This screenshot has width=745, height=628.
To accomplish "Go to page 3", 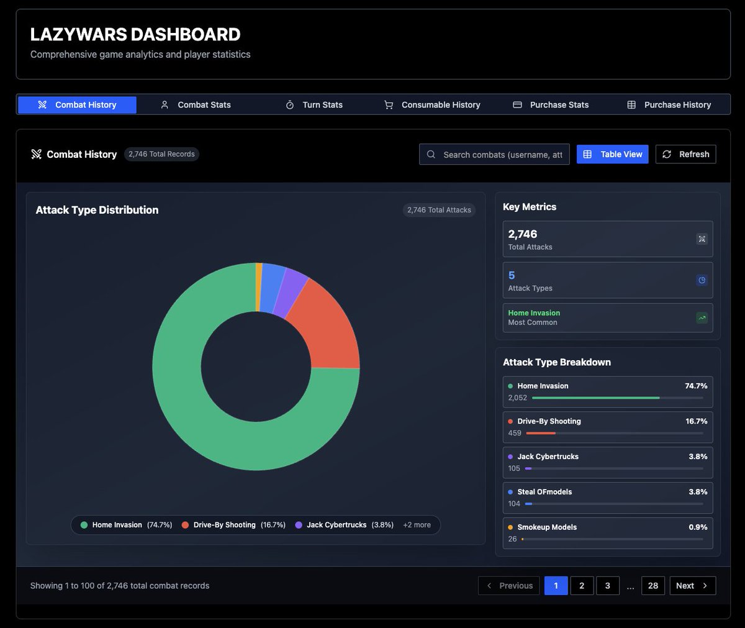I will coord(608,586).
